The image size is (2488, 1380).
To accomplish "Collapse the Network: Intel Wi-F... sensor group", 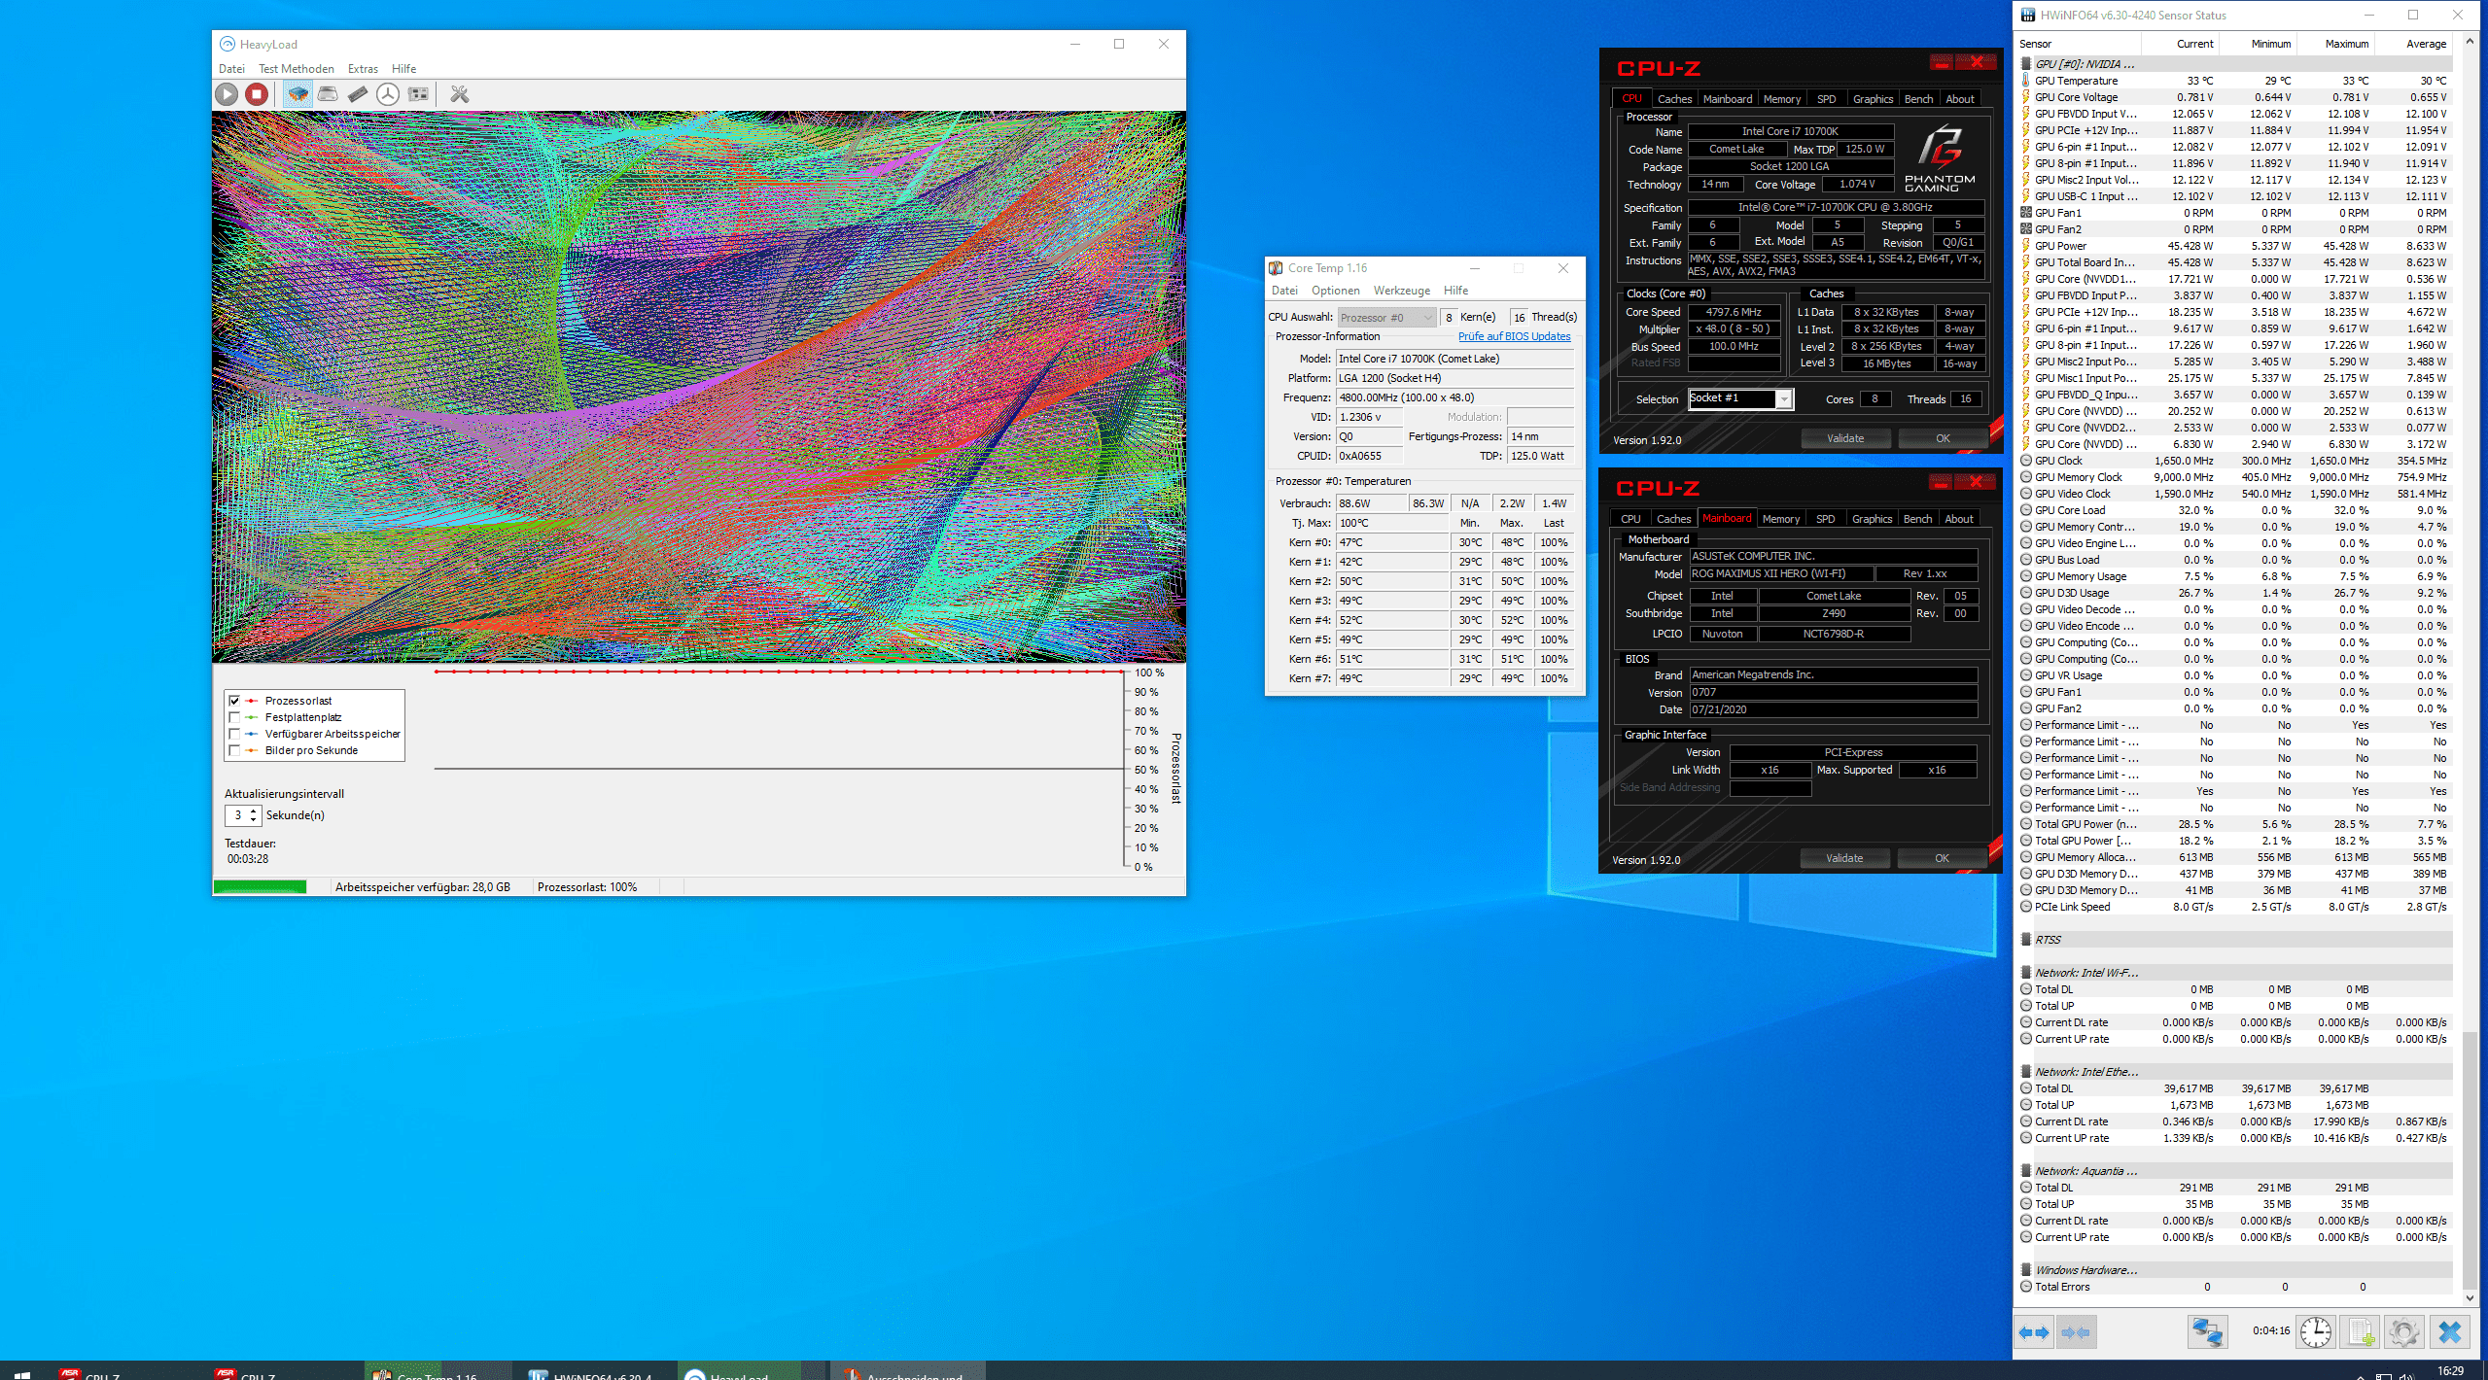I will click(2026, 973).
